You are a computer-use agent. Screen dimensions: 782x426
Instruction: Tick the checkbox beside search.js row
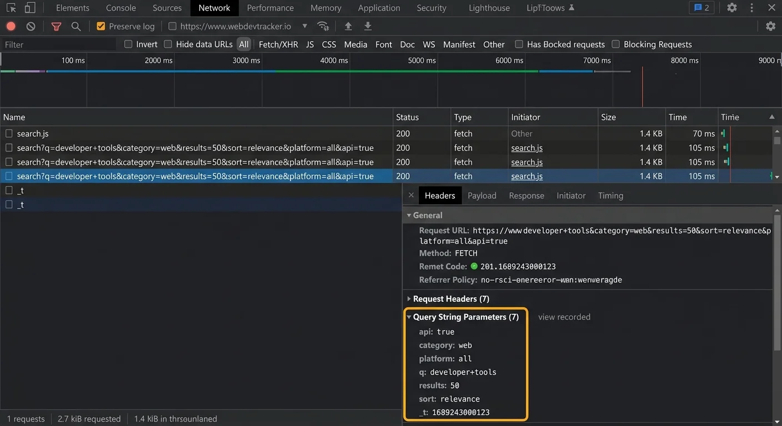[x=9, y=134]
